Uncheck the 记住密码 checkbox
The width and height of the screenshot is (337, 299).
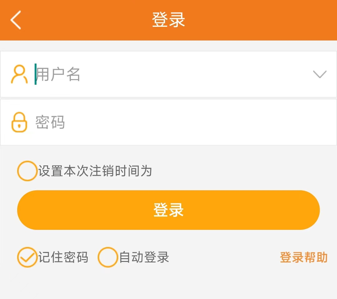[27, 257]
